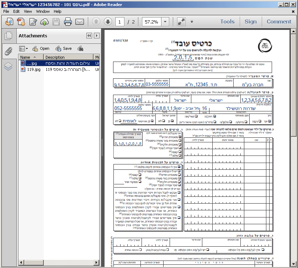This screenshot has height=268, width=298.
Task: Click the Fit Page toolbar icon
Action: coord(181,21)
